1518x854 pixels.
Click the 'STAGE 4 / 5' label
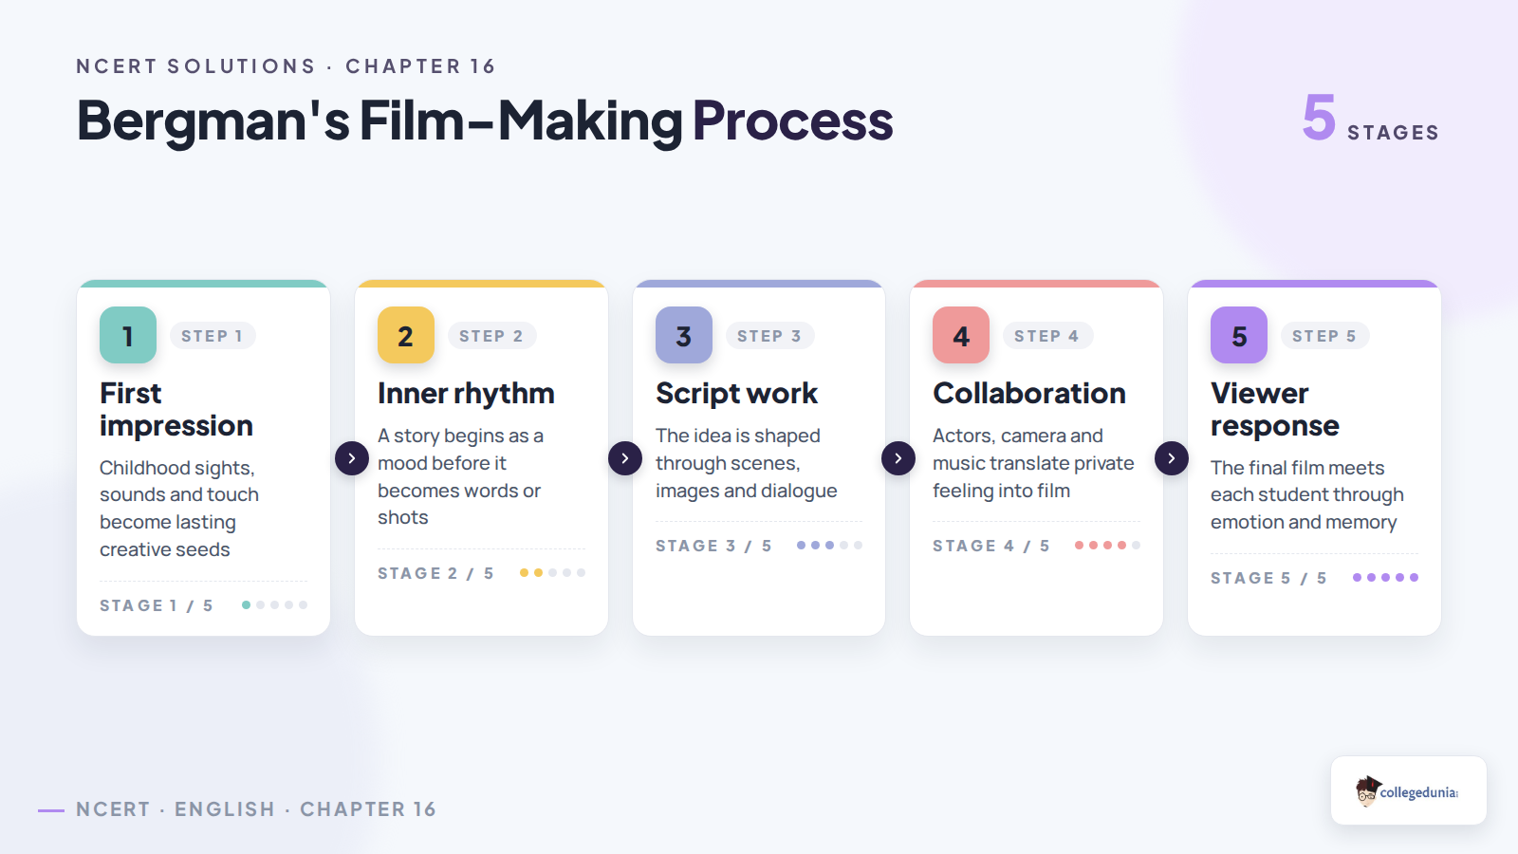[x=991, y=546]
